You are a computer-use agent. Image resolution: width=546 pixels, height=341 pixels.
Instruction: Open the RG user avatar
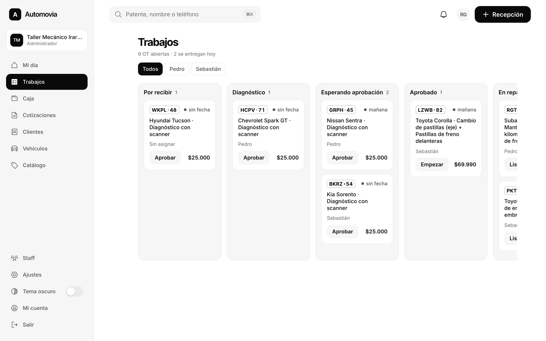coord(463,14)
